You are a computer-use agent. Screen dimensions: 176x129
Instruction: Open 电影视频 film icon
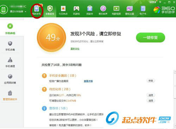tap(116, 11)
